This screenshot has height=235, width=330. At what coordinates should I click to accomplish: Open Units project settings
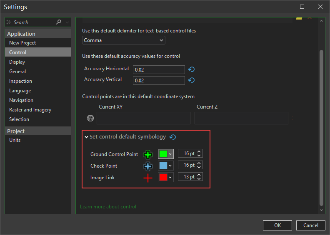(38, 140)
